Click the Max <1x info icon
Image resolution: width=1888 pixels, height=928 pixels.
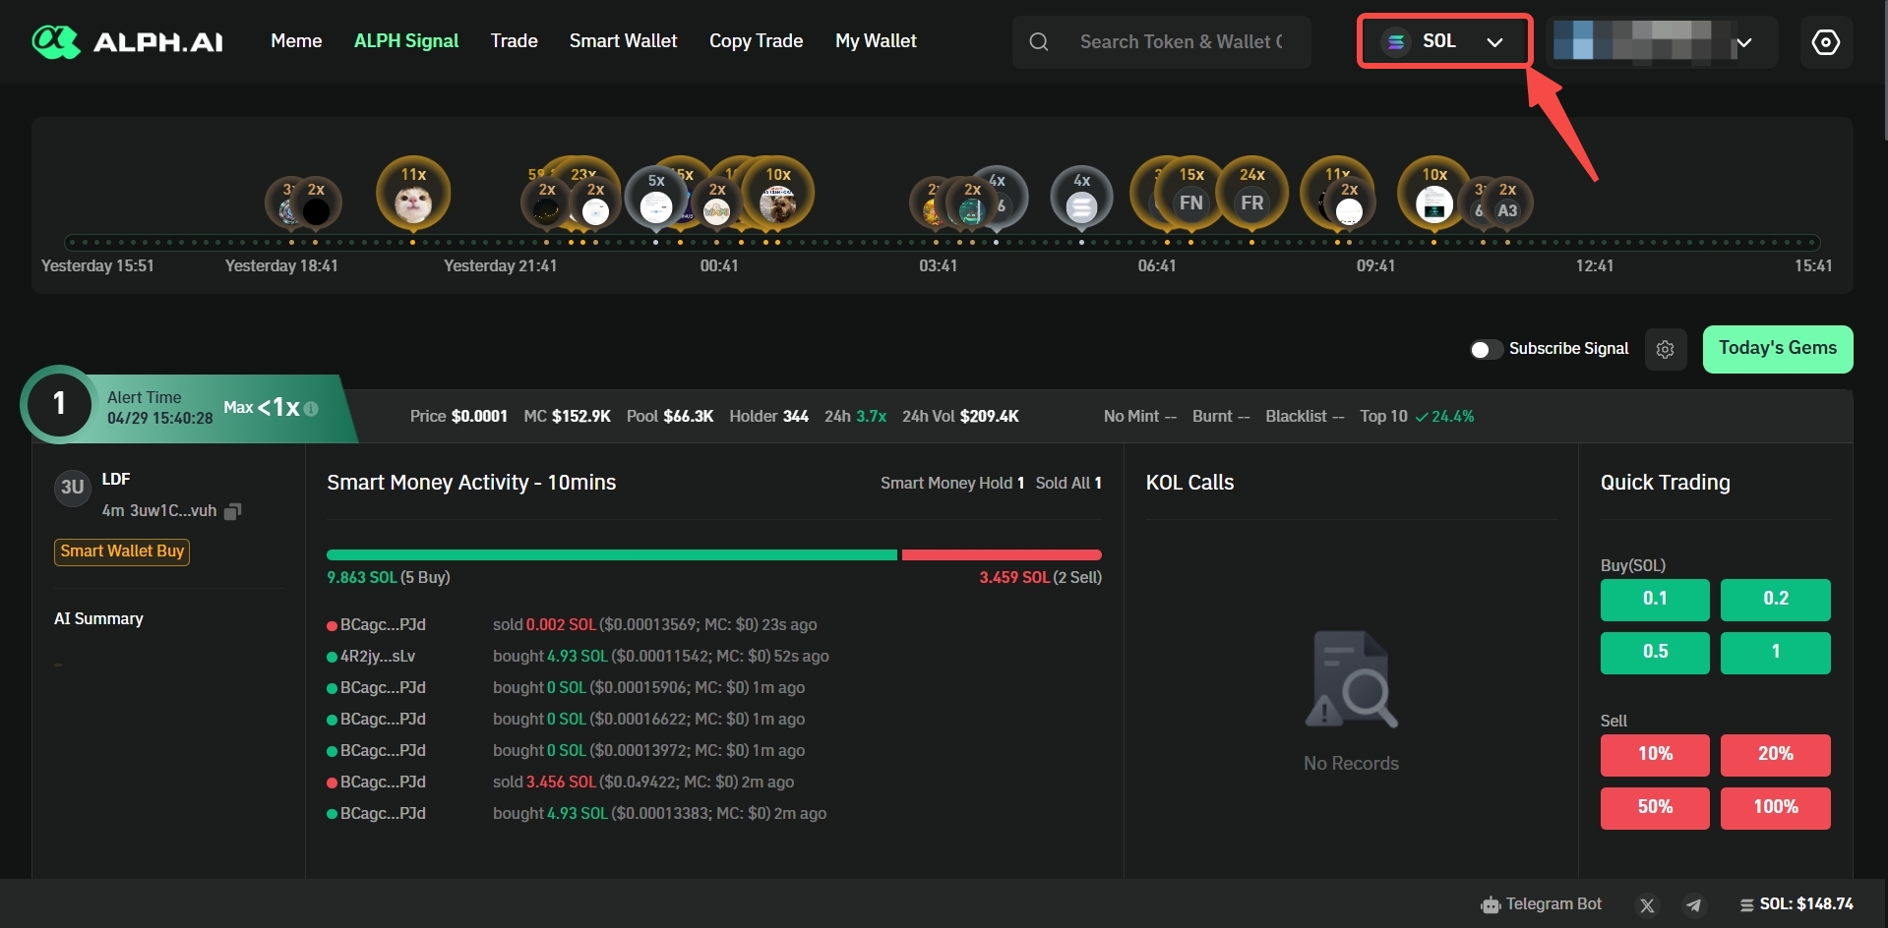pyautogui.click(x=311, y=409)
